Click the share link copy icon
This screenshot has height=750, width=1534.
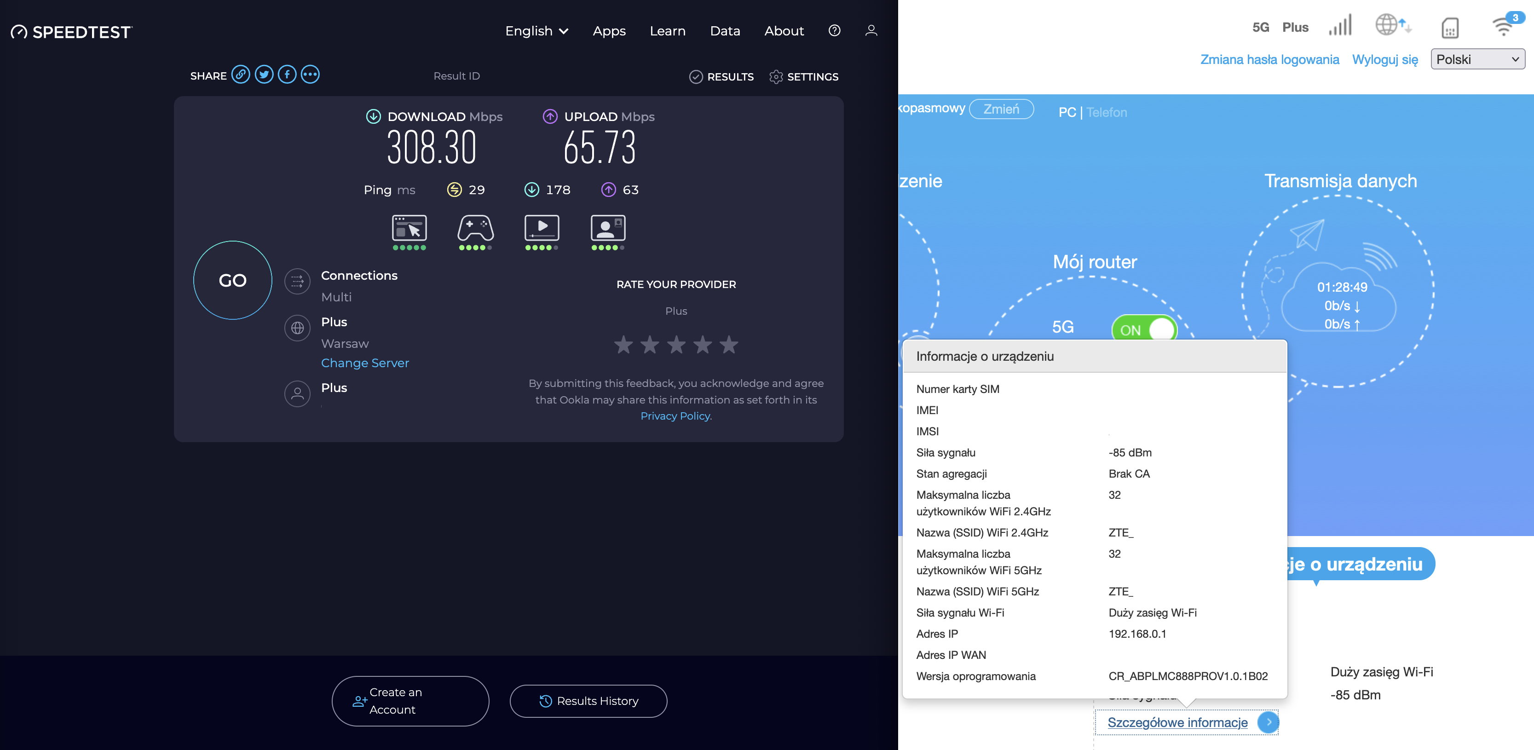[241, 75]
